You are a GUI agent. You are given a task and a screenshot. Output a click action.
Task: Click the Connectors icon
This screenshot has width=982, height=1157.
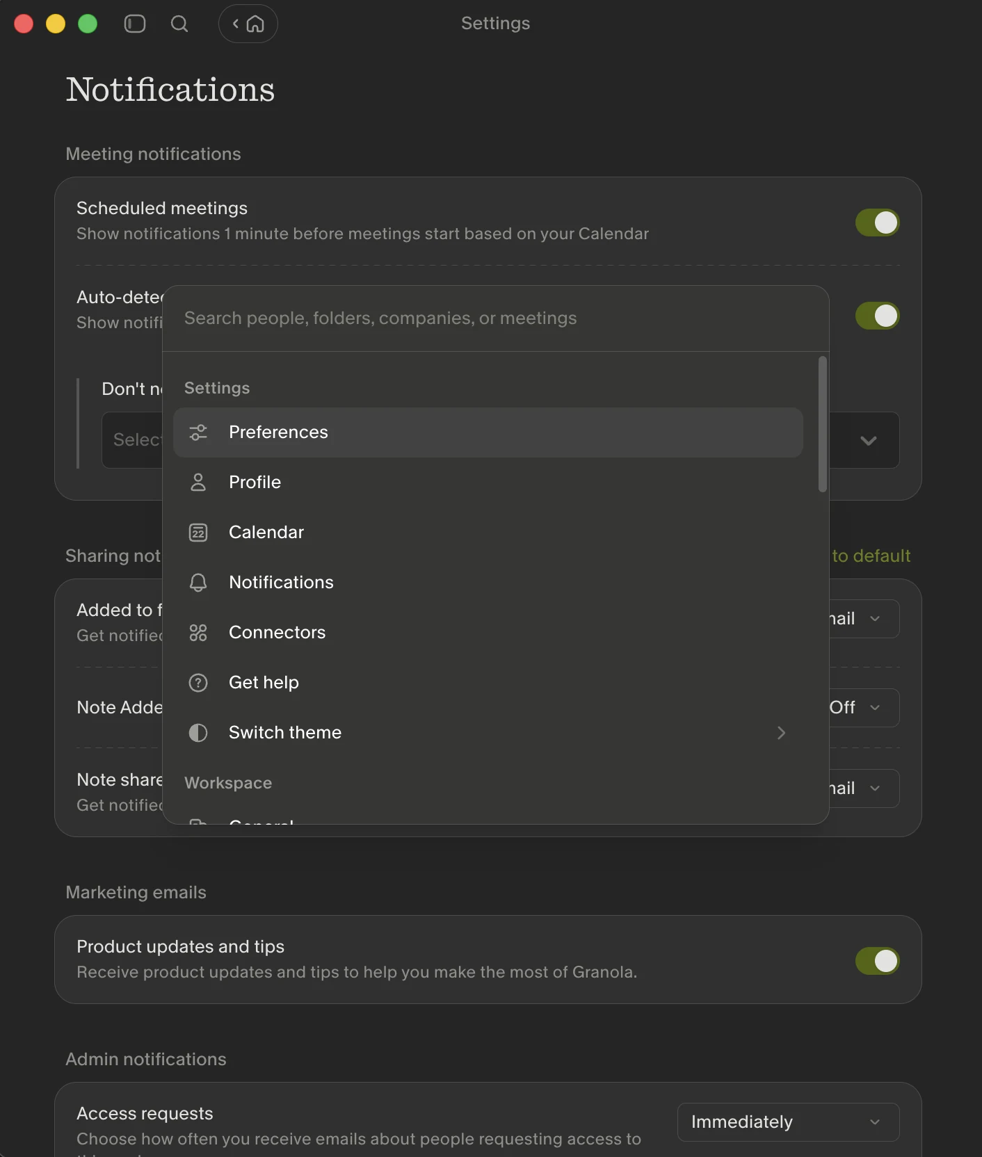coord(198,633)
